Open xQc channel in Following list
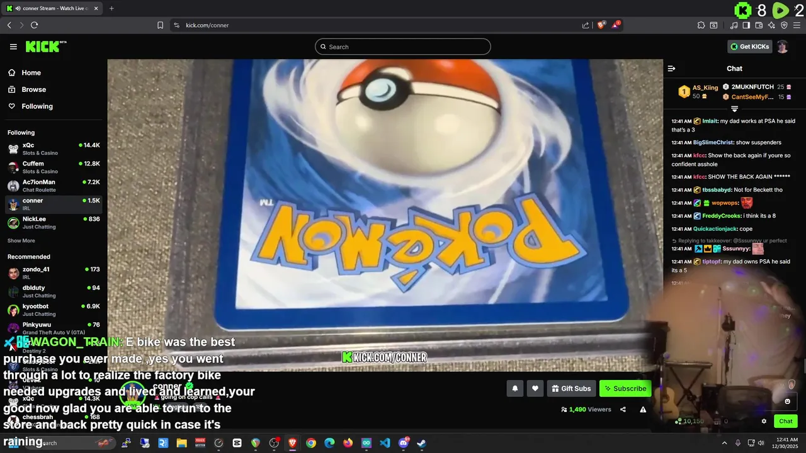Viewport: 806px width, 453px height. point(54,148)
